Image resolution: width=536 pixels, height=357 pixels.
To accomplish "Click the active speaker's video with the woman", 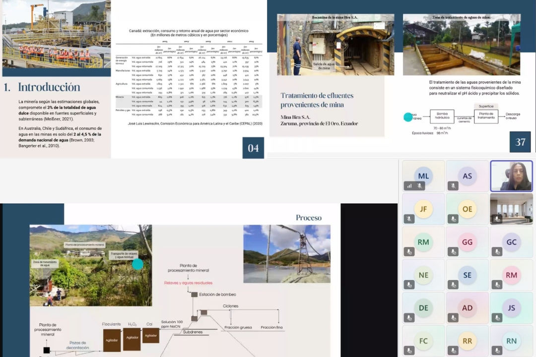I will [511, 176].
